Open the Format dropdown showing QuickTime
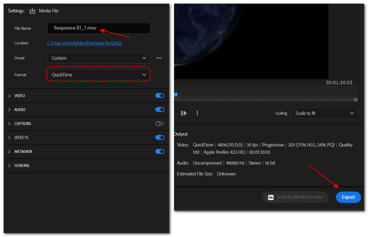 coord(99,75)
